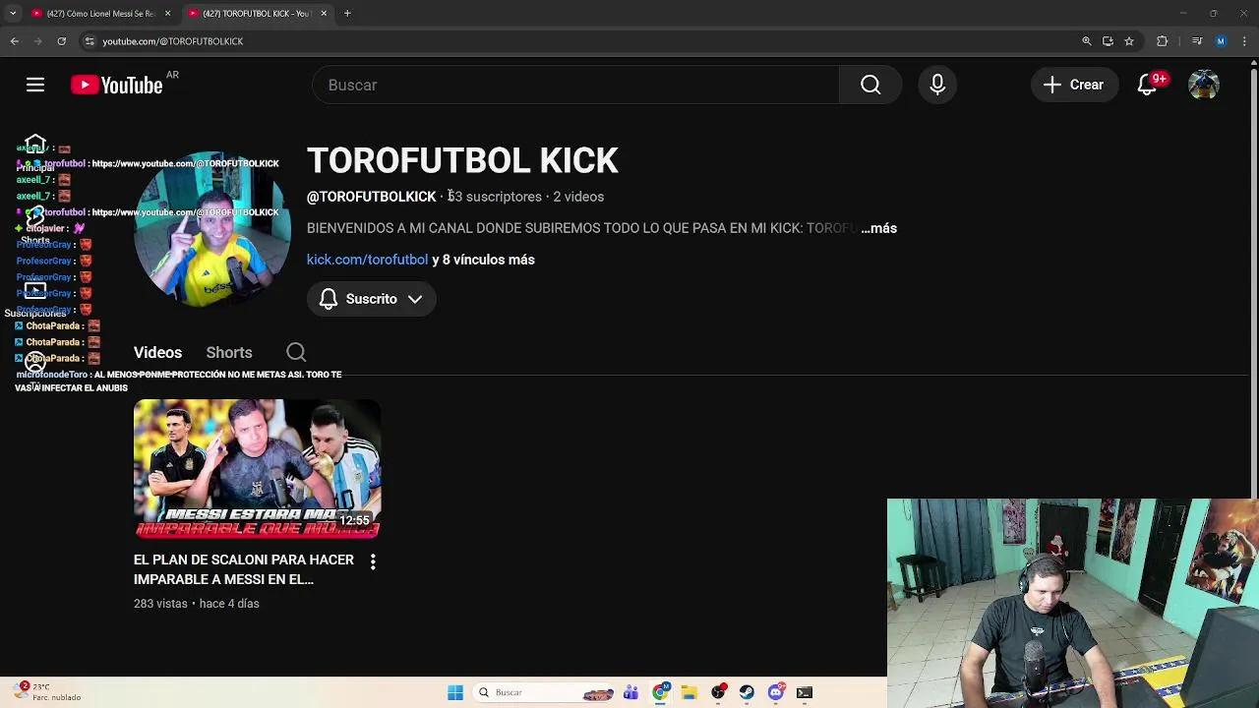Open Suscrito notification options dropdown

pyautogui.click(x=371, y=299)
